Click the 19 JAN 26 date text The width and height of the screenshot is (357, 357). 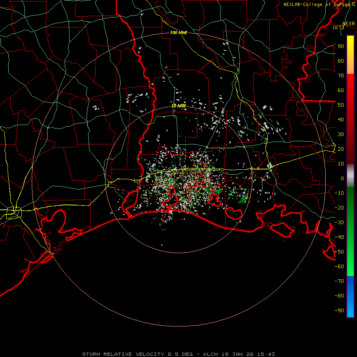[x=238, y=354]
